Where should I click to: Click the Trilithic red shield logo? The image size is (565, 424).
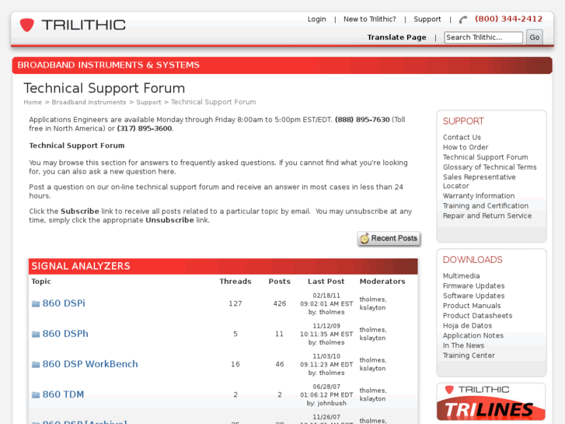(26, 25)
